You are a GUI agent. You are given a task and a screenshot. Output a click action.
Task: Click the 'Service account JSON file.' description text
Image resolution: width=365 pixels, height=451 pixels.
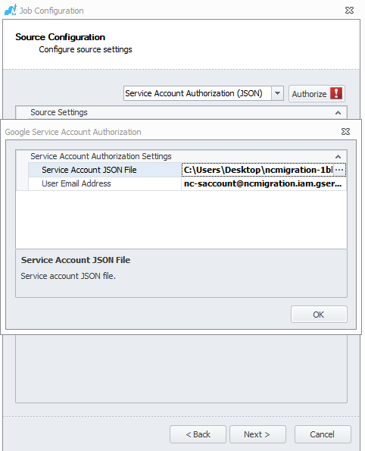tap(68, 276)
